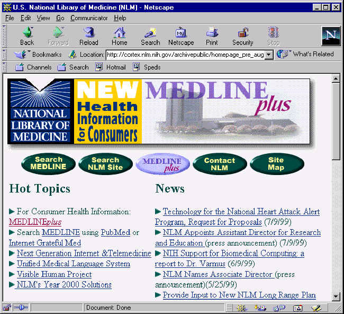Open the Speds bookmark
The width and height of the screenshot is (344, 314).
point(147,67)
